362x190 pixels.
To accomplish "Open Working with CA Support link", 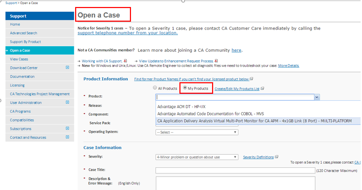I will pos(102,61).
